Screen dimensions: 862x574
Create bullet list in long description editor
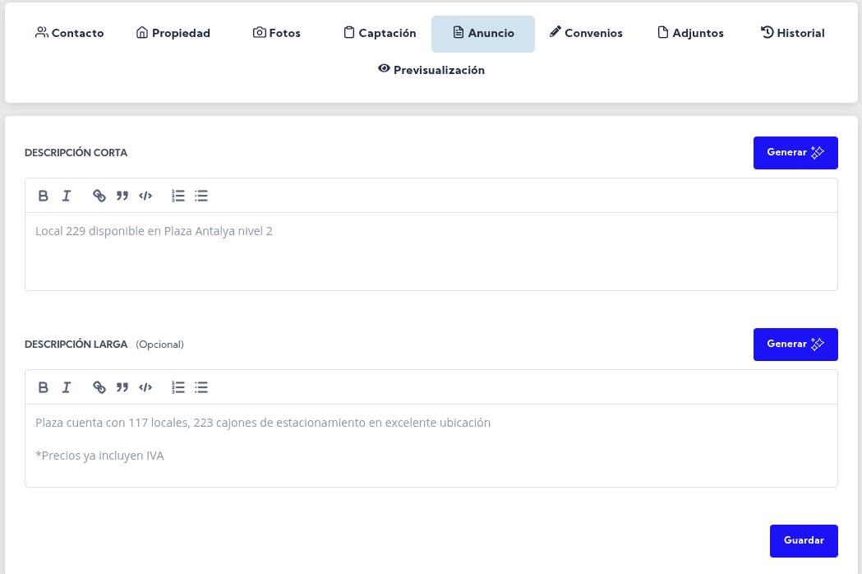coord(201,387)
